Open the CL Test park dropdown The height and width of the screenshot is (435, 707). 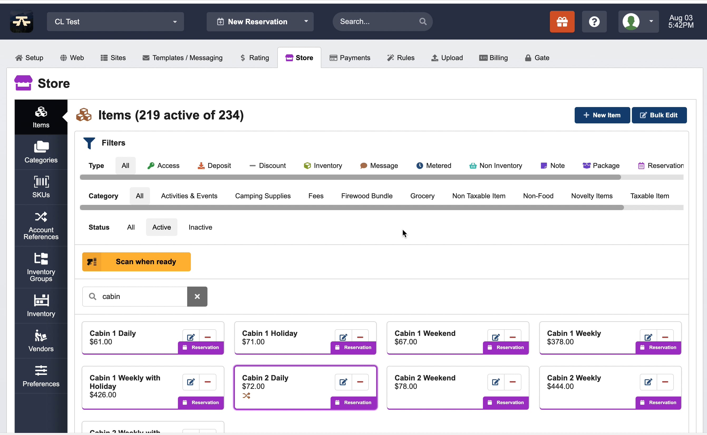115,22
